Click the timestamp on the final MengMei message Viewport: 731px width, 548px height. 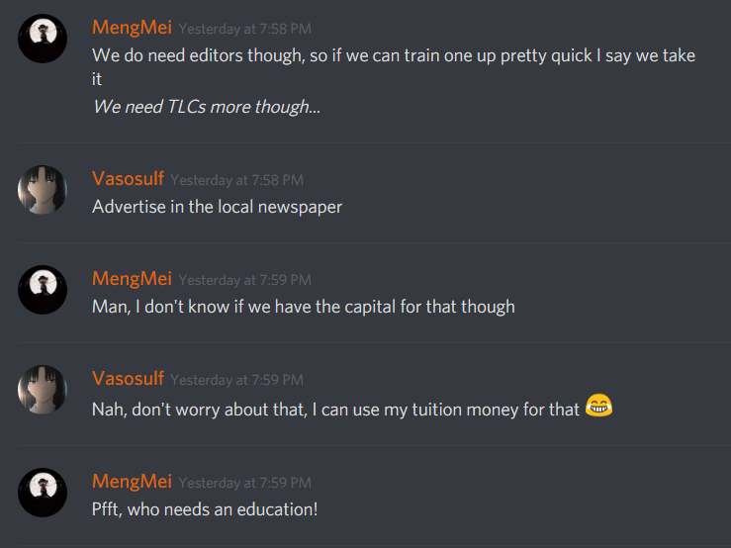[x=244, y=483]
